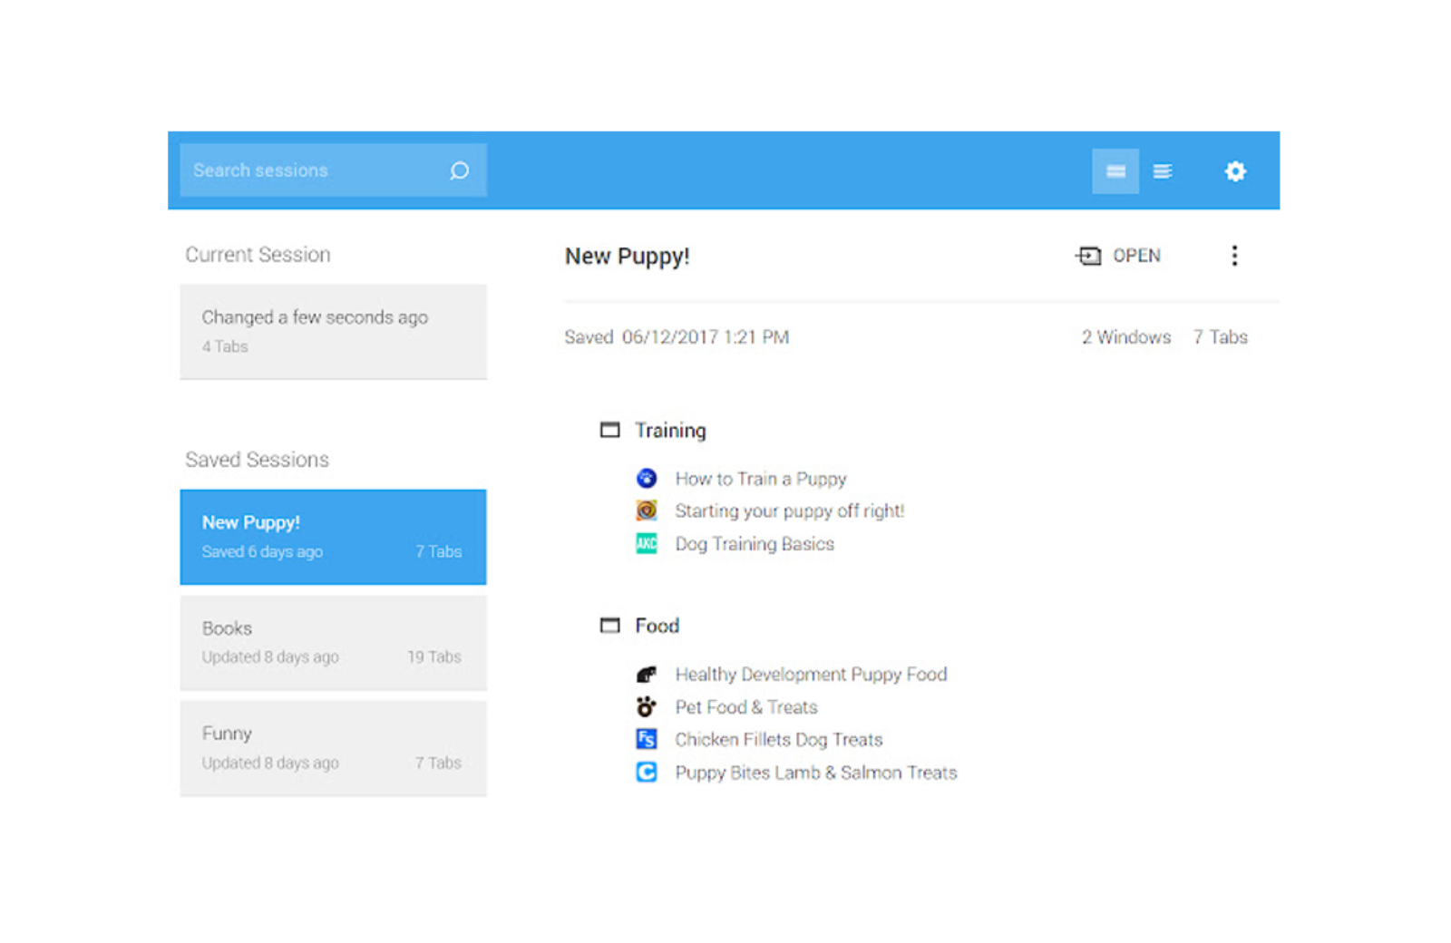The image size is (1451, 943).
Task: Click the AKC Dog Training Basics favicon
Action: point(647,543)
